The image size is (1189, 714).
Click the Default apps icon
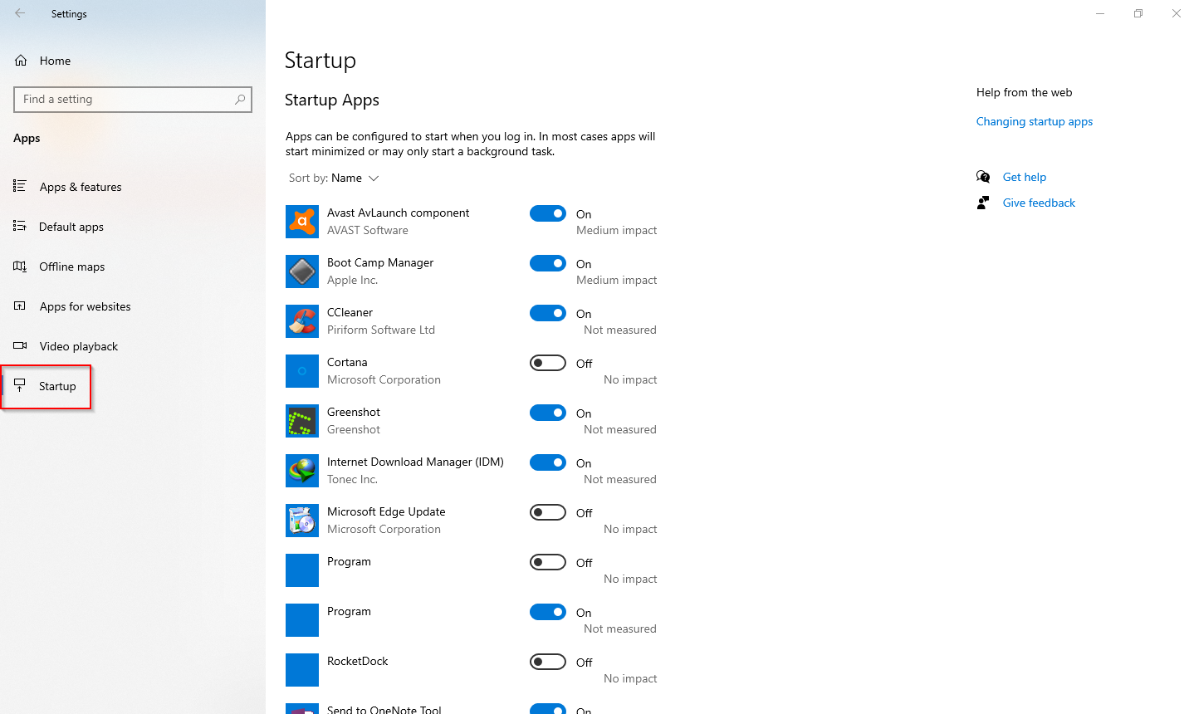[x=20, y=226]
